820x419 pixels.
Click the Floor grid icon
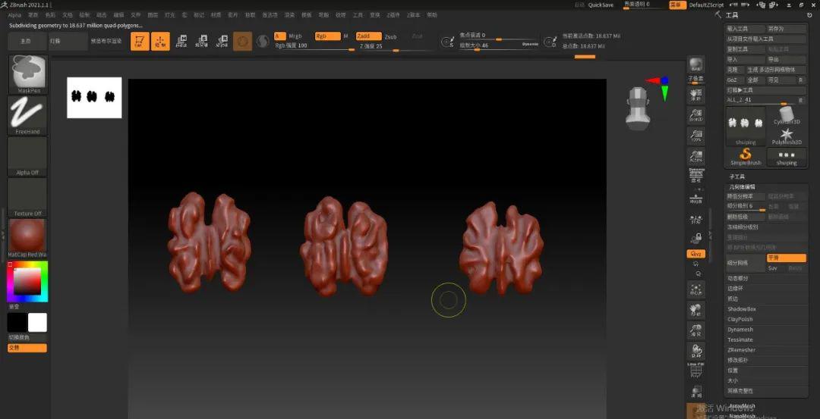click(x=696, y=199)
